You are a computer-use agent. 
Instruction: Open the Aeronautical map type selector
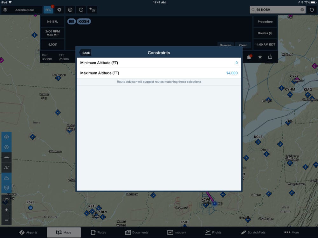[24, 10]
